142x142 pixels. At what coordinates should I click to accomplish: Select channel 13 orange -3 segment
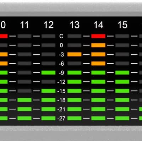75,54
